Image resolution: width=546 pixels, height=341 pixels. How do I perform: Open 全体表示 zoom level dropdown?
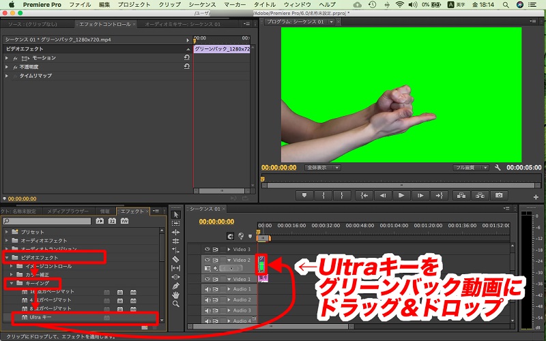[x=322, y=168]
